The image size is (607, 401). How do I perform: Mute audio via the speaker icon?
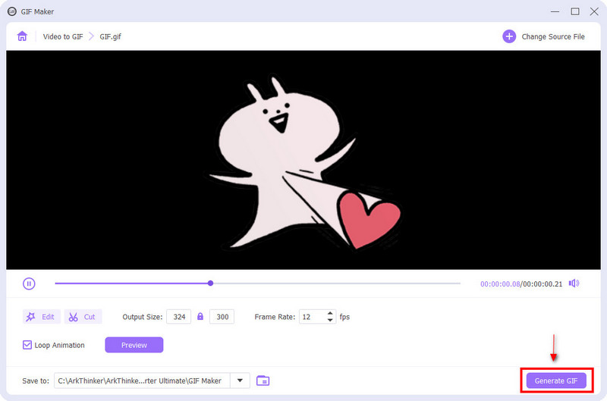tap(574, 284)
